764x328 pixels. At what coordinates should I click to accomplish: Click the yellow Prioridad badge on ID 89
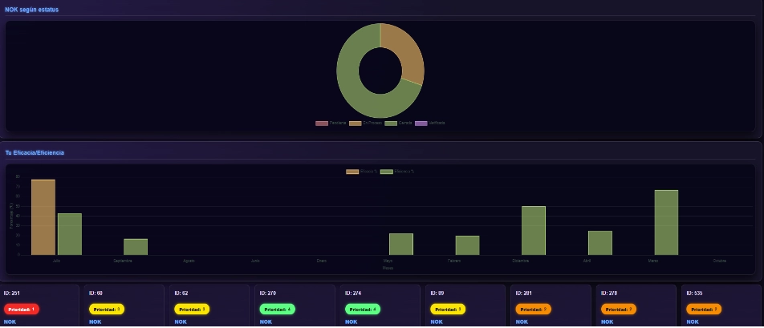(448, 309)
